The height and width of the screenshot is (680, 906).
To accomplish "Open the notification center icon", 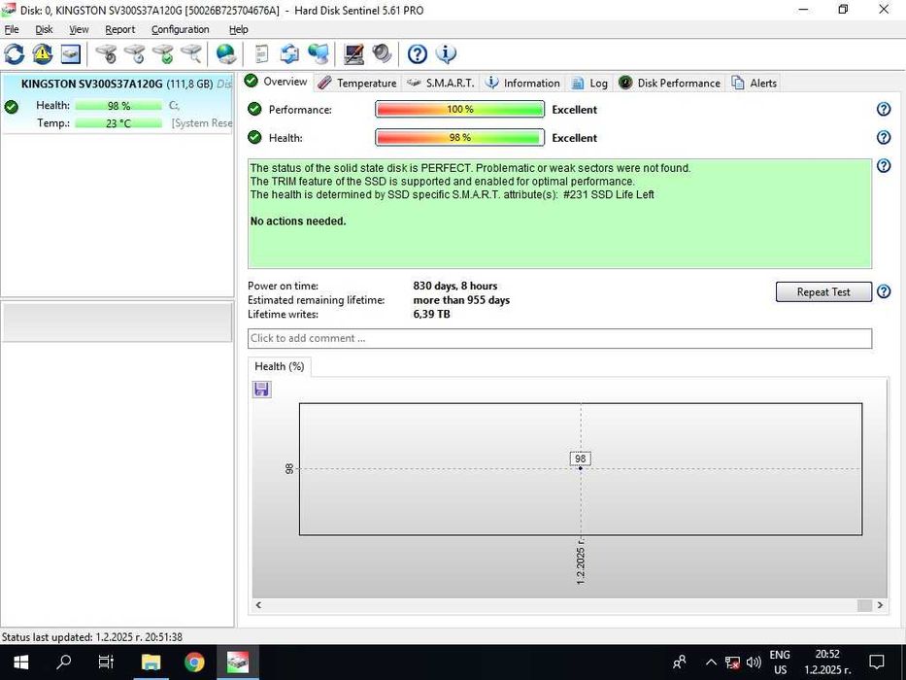I will pyautogui.click(x=877, y=663).
